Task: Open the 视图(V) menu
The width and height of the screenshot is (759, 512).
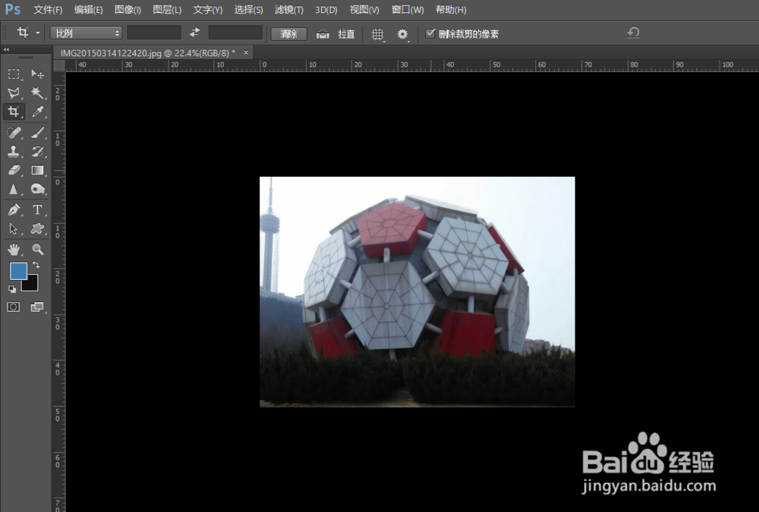Action: click(x=364, y=10)
